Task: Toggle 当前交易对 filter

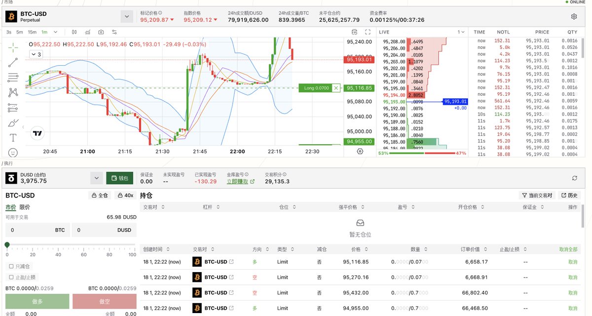Action: tap(537, 195)
